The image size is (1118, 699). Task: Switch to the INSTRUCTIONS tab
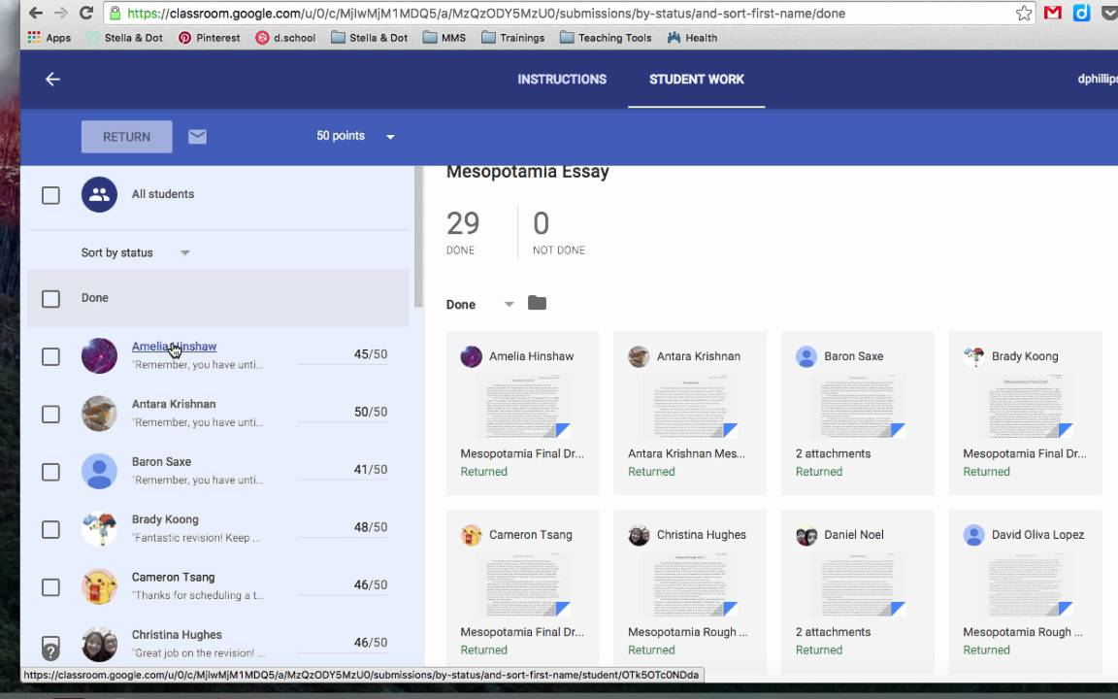pos(562,79)
